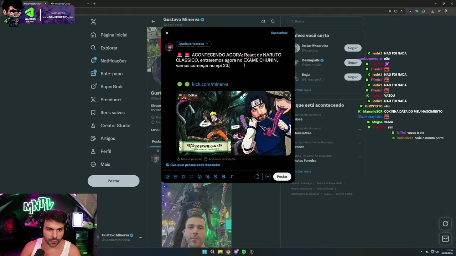Open Artigos in the sidebar
This screenshot has height=256, width=456.
pos(103,138)
